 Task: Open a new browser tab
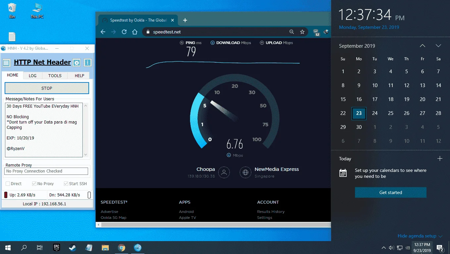coord(185,20)
